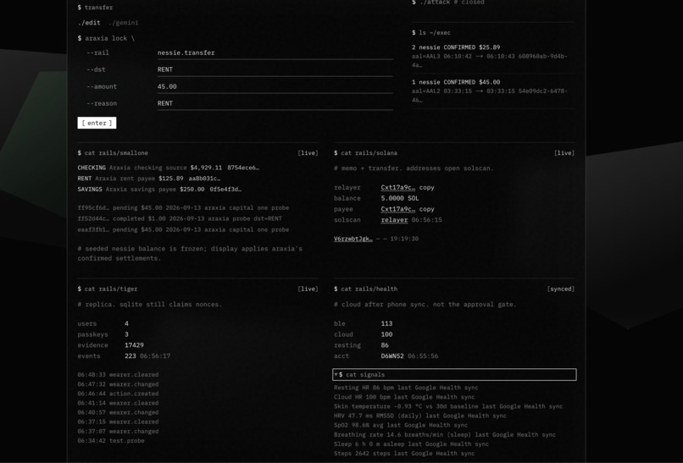Select the eaaf3fb1… pending transaction row
Screen dimensions: 683x463
pyautogui.click(x=183, y=229)
